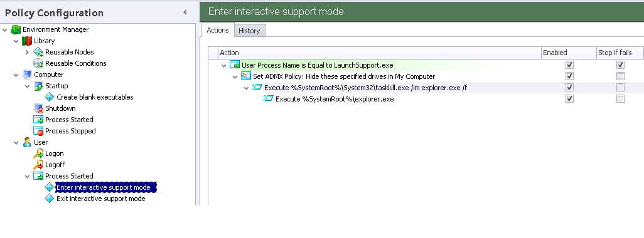Viewport: 644px width, 238px height.
Task: Toggle Enabled for taskkill.exe action
Action: (x=569, y=87)
